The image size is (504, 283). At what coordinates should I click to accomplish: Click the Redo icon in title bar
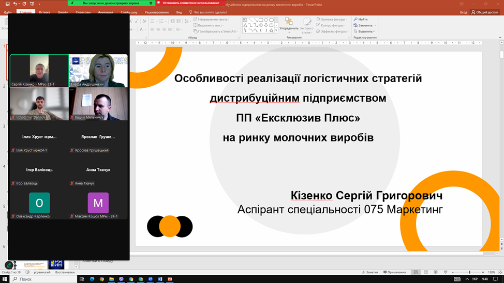tap(24, 4)
